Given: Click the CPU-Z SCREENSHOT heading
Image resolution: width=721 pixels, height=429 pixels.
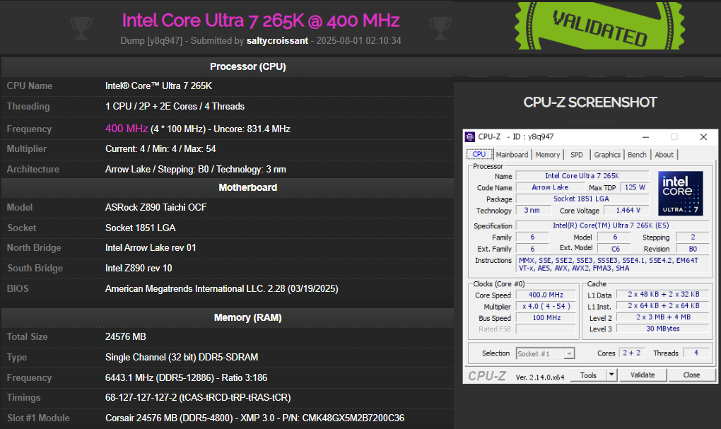Looking at the screenshot, I should tap(590, 102).
